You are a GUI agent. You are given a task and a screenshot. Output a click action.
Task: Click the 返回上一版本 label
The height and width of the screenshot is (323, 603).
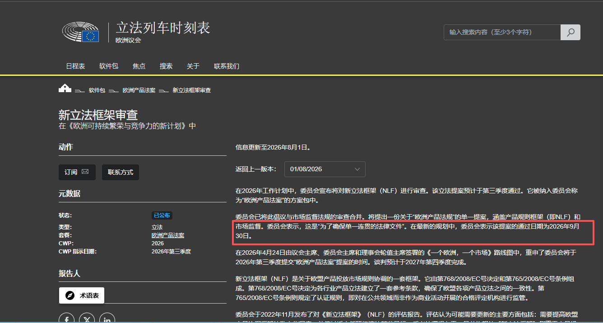[255, 169]
